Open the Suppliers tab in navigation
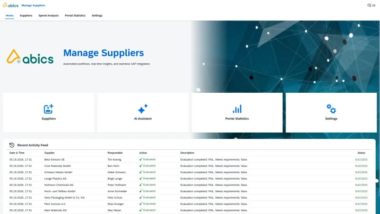The width and height of the screenshot is (380, 214). pos(26,16)
